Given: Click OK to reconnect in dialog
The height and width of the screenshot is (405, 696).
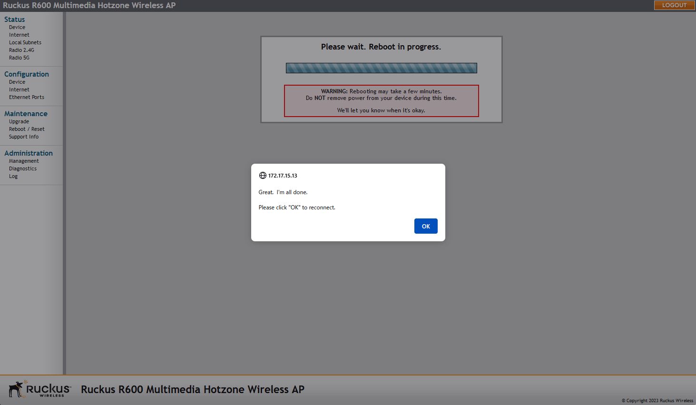Looking at the screenshot, I should (426, 226).
